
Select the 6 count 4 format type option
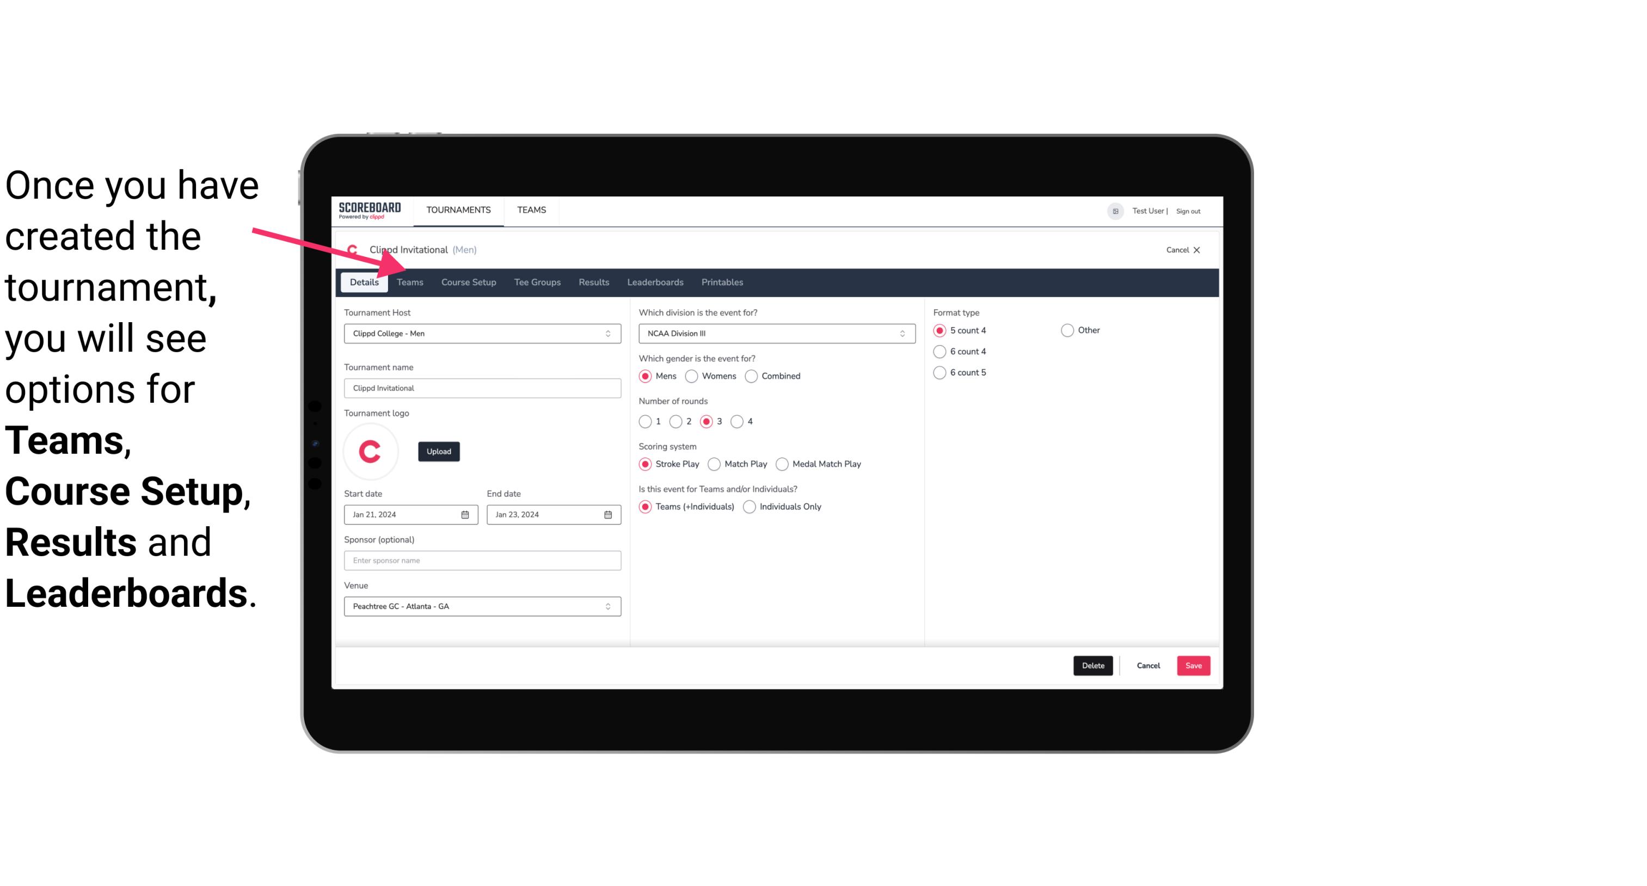[x=940, y=352]
